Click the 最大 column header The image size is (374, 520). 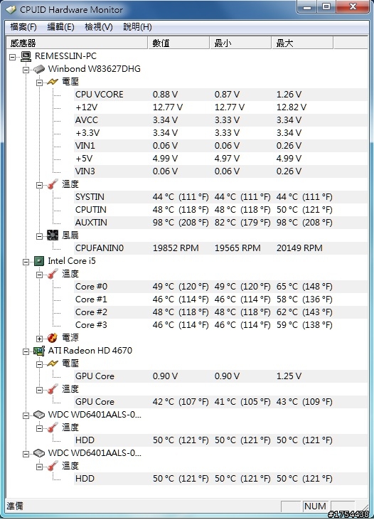302,43
